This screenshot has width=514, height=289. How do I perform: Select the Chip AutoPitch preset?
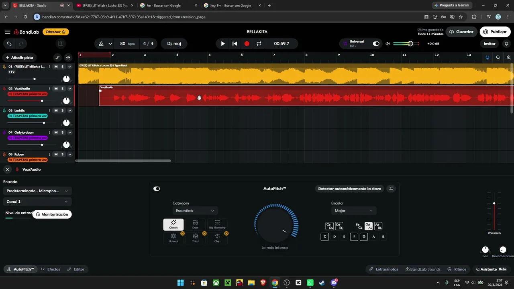pyautogui.click(x=217, y=238)
